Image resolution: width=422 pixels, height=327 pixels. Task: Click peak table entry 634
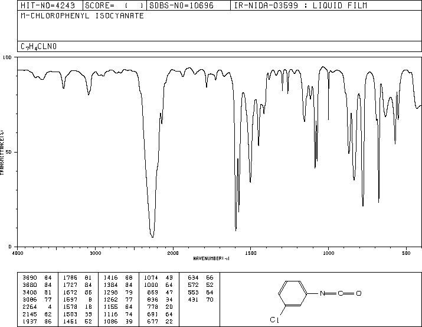pyautogui.click(x=193, y=277)
